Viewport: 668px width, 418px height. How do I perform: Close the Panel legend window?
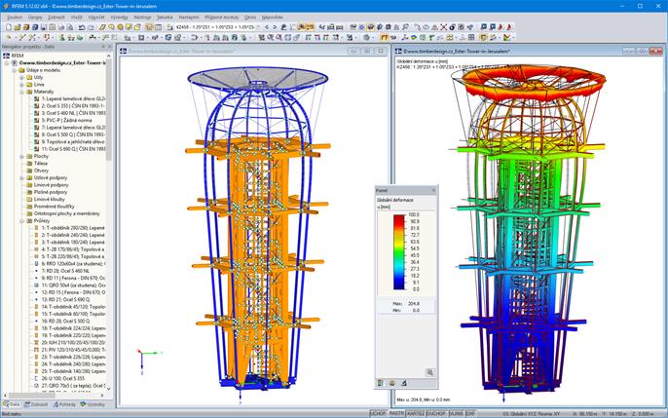click(x=433, y=190)
